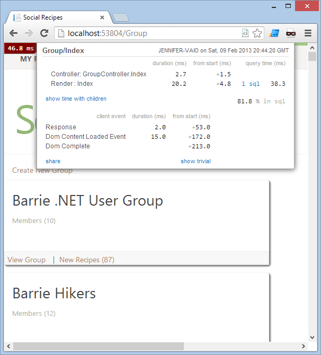Click the browser forward arrow button
Image resolution: width=321 pixels, height=355 pixels.
tap(29, 33)
